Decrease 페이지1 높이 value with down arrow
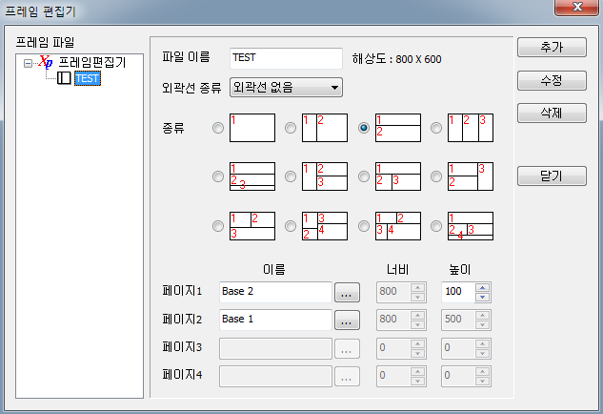 [x=482, y=297]
